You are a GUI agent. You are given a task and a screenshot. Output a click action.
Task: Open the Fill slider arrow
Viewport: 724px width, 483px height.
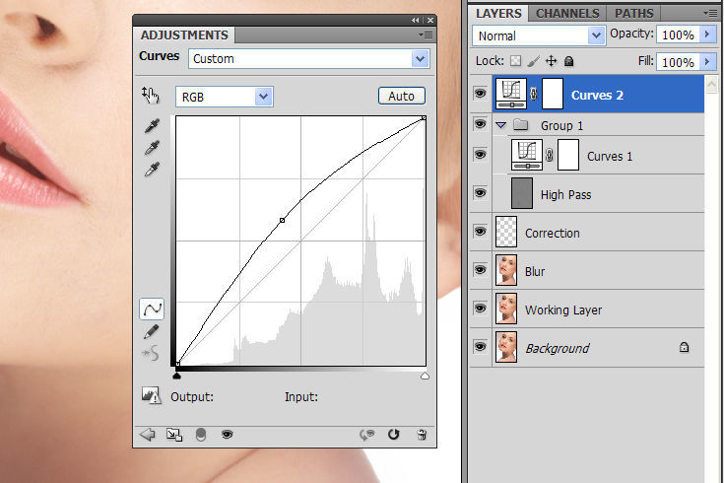click(x=708, y=61)
